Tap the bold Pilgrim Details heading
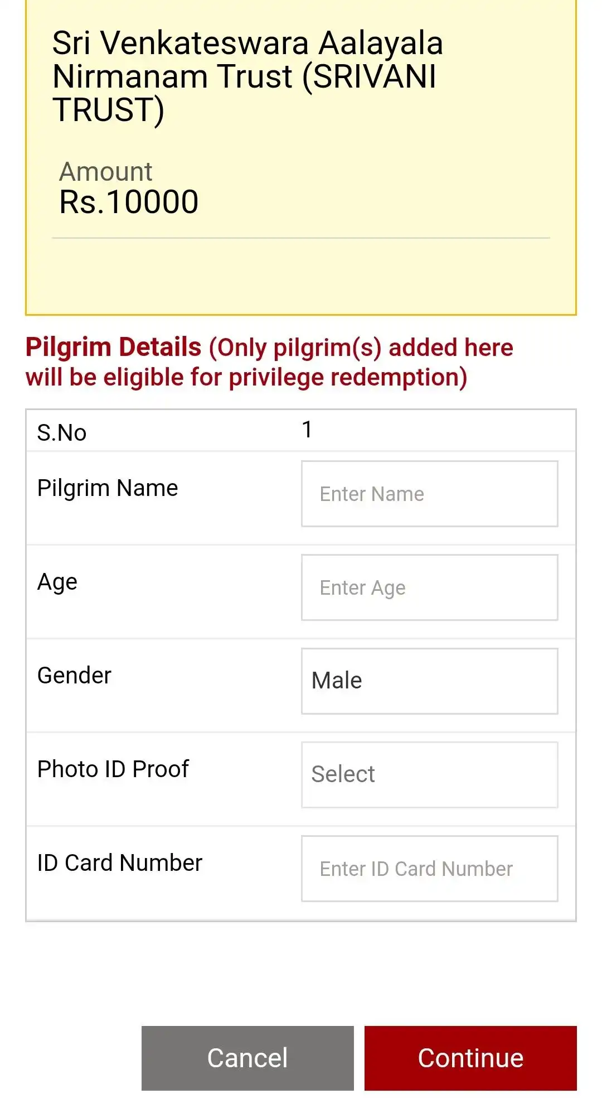 tap(114, 347)
